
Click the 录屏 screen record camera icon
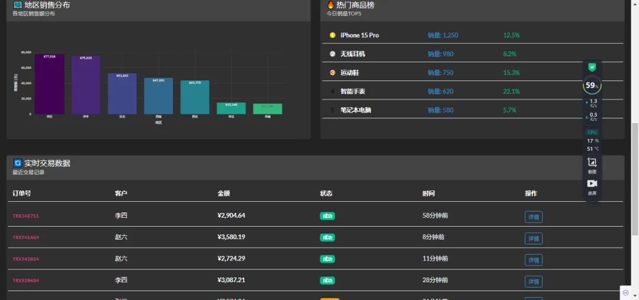click(592, 184)
